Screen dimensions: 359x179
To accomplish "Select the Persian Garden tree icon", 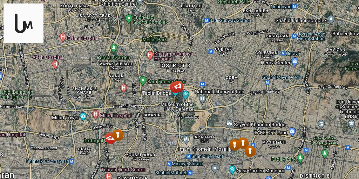I will (x=114, y=48).
